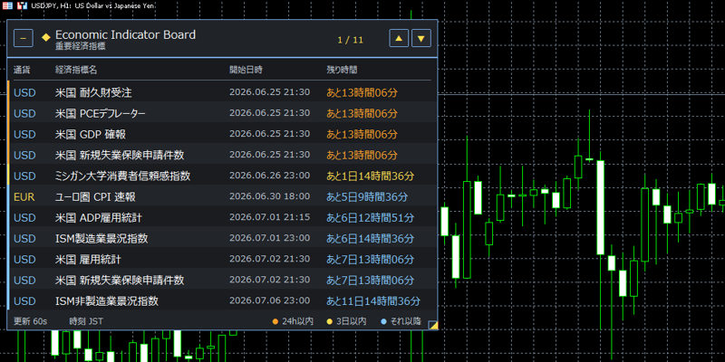Click the panel resize grip corner icon
Image resolution: width=725 pixels, height=362 pixels.
point(433,325)
